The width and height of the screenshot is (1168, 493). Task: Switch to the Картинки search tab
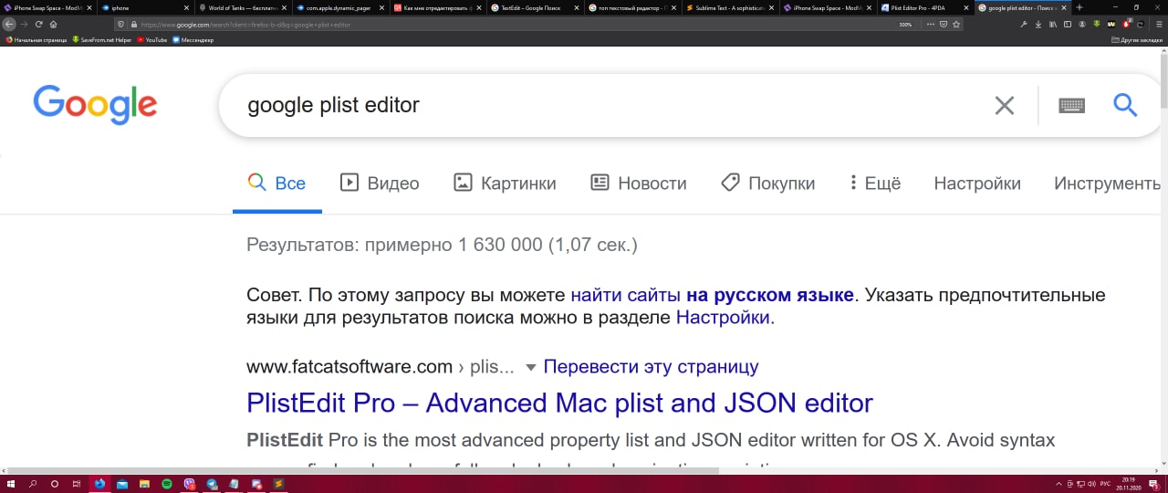pos(505,183)
